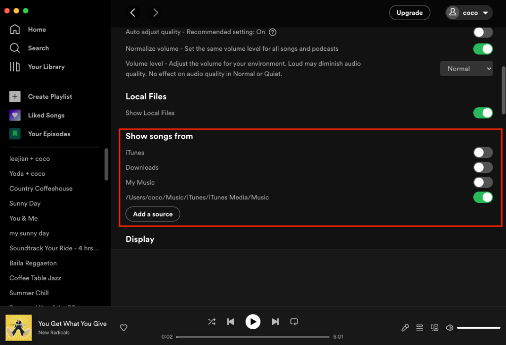Enable iTunes songs source toggle
The width and height of the screenshot is (506, 345).
[x=483, y=153]
